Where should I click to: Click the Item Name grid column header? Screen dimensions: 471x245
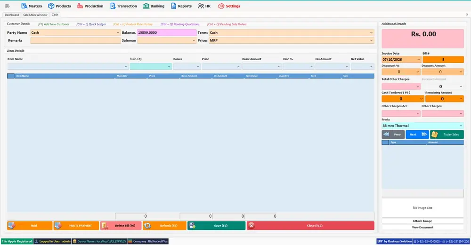[x=65, y=76]
